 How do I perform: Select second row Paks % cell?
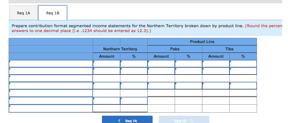[x=189, y=71]
